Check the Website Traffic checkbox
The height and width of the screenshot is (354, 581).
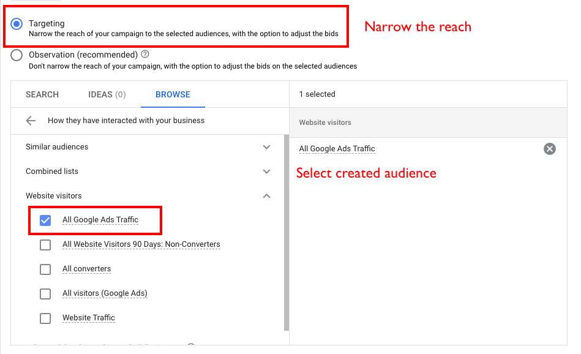pos(45,318)
